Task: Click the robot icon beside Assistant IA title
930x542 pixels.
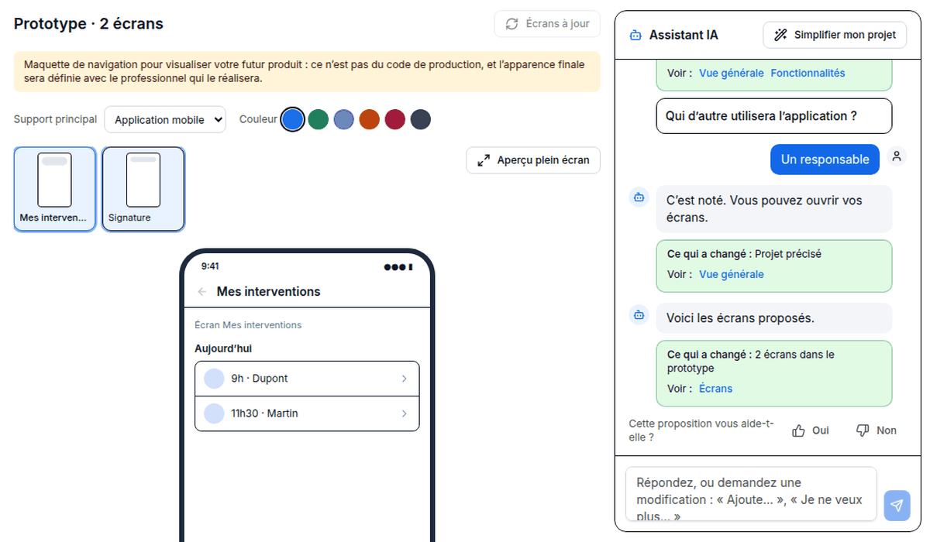Action: [635, 35]
